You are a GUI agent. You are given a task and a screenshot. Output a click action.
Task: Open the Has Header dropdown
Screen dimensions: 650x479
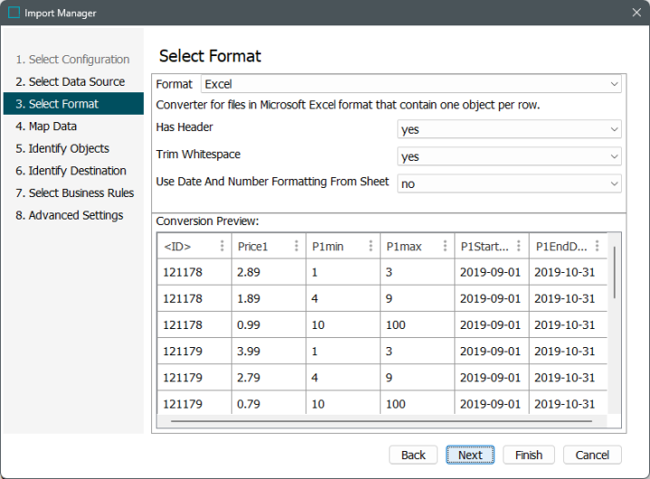coord(509,129)
